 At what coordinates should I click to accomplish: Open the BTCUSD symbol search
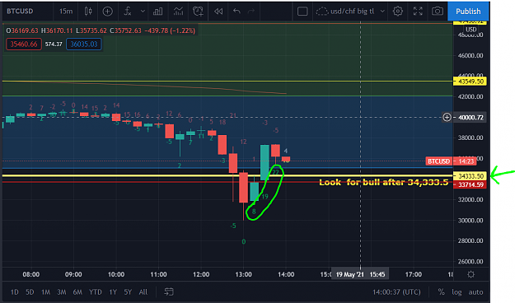pyautogui.click(x=20, y=12)
